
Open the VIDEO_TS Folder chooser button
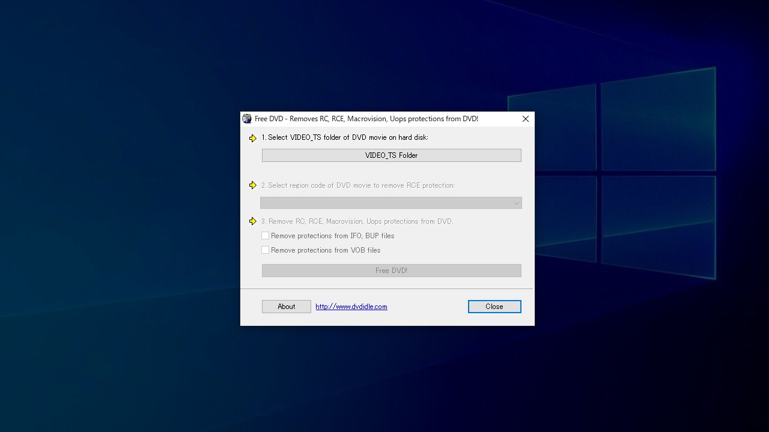pyautogui.click(x=391, y=155)
